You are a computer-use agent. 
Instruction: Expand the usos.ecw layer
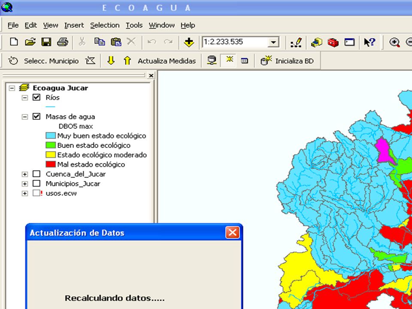(x=25, y=194)
